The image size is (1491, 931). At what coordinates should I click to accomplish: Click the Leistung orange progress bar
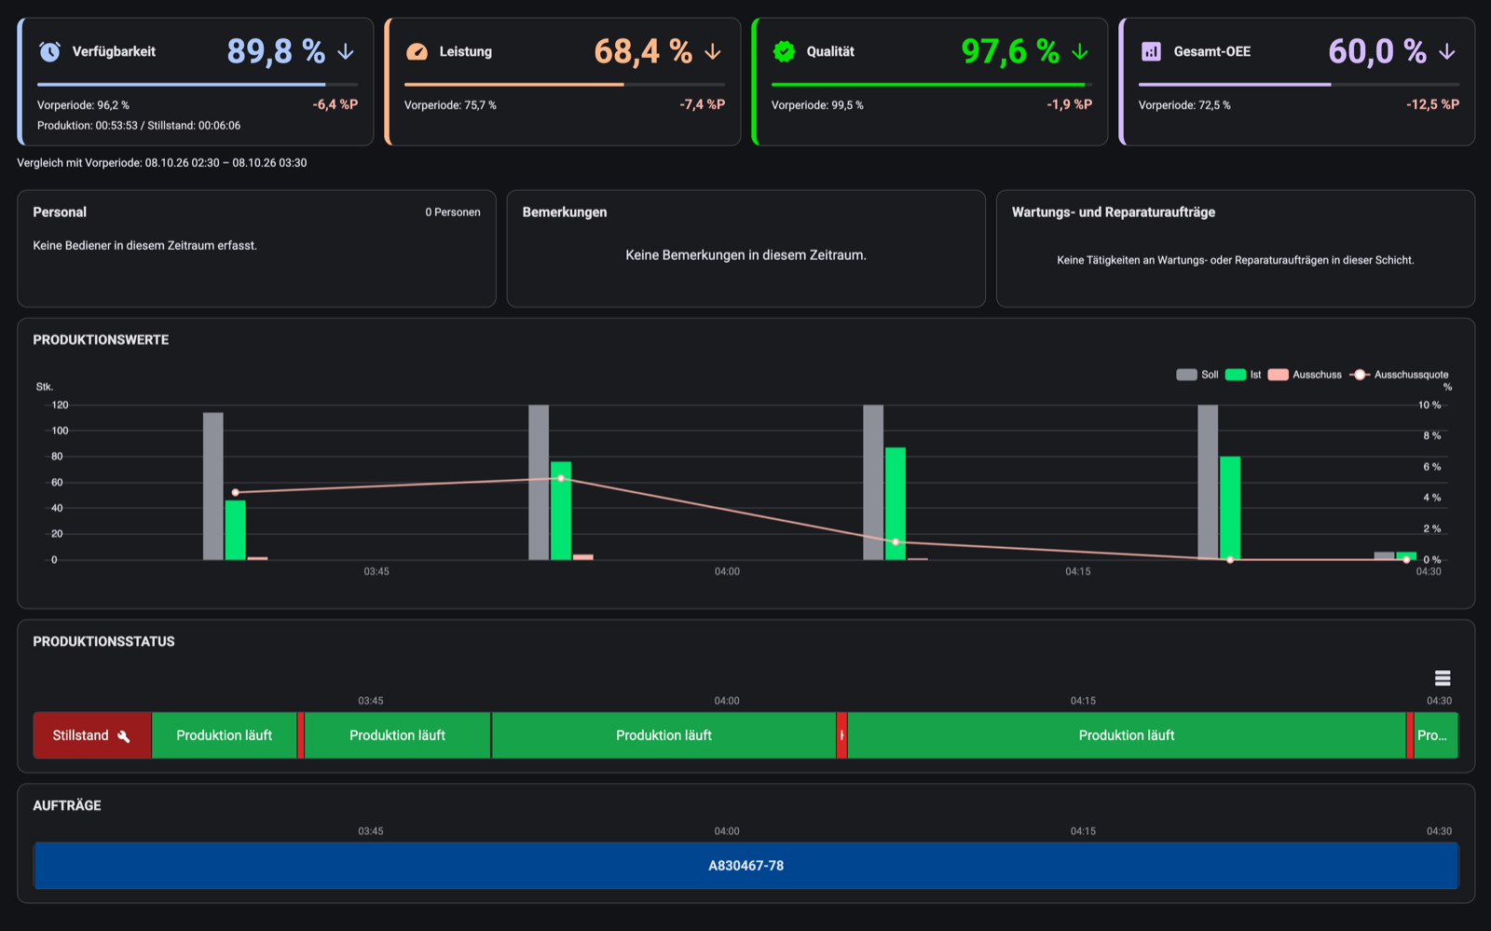pyautogui.click(x=565, y=85)
